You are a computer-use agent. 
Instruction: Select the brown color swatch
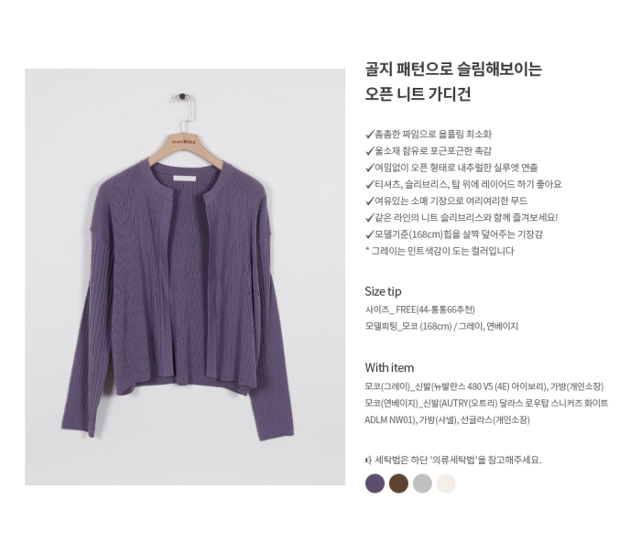tap(398, 483)
